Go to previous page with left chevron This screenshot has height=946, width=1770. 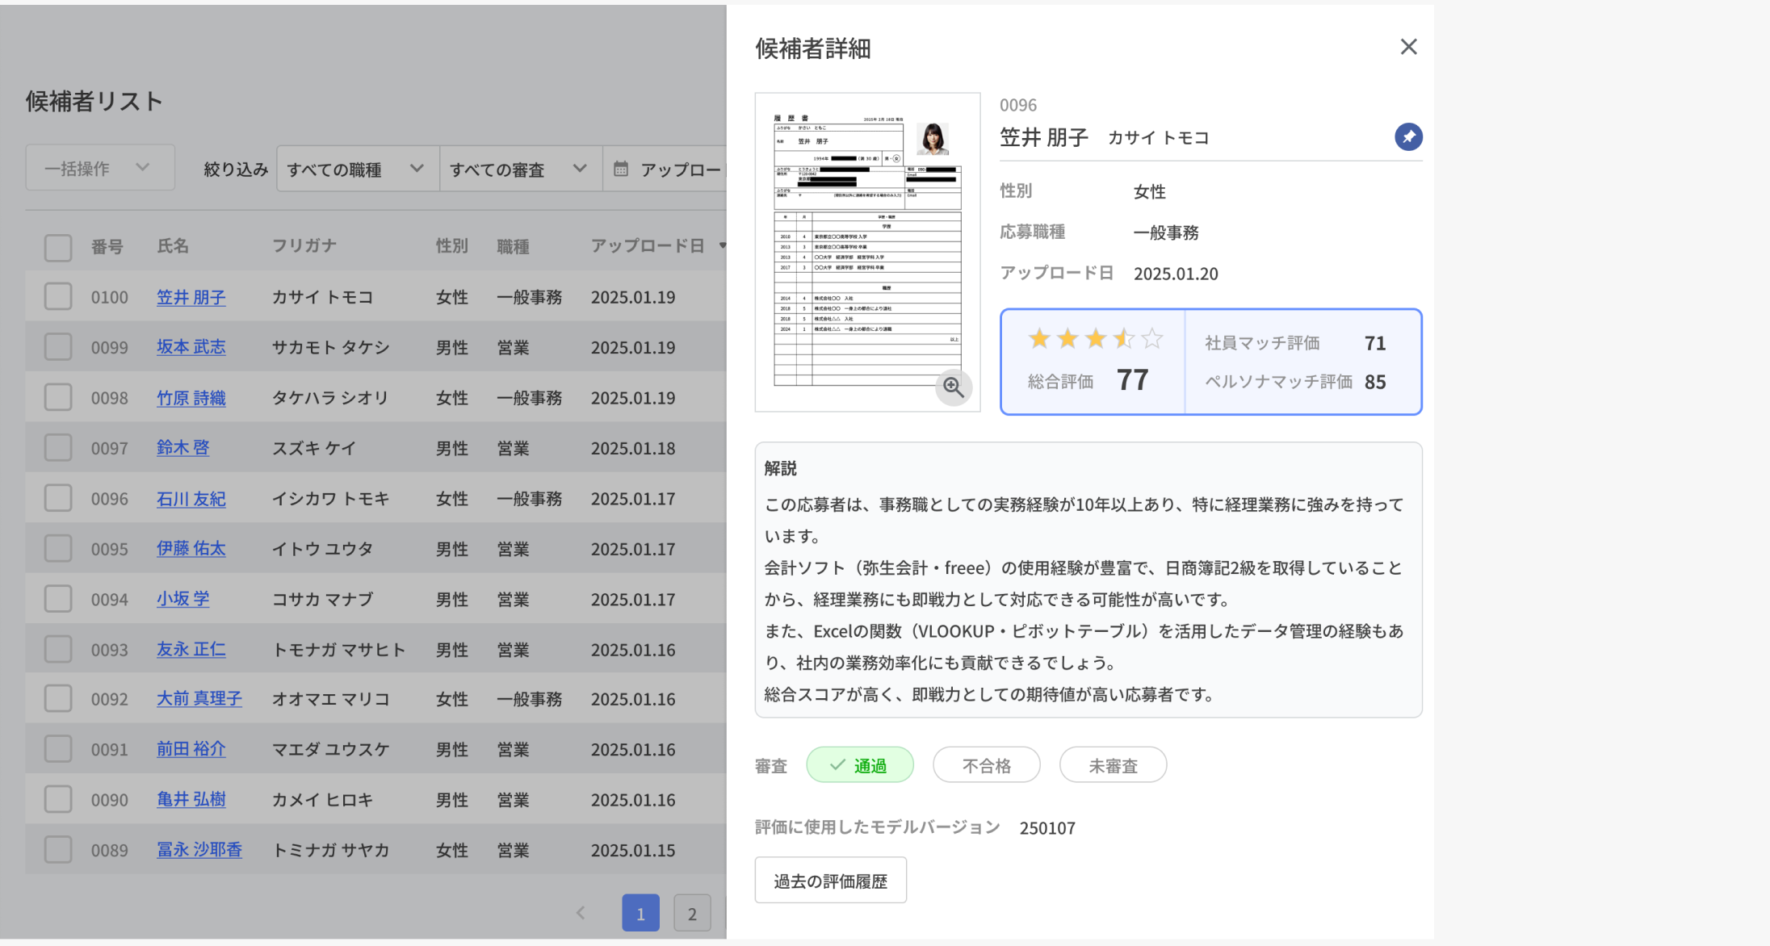[x=581, y=913]
